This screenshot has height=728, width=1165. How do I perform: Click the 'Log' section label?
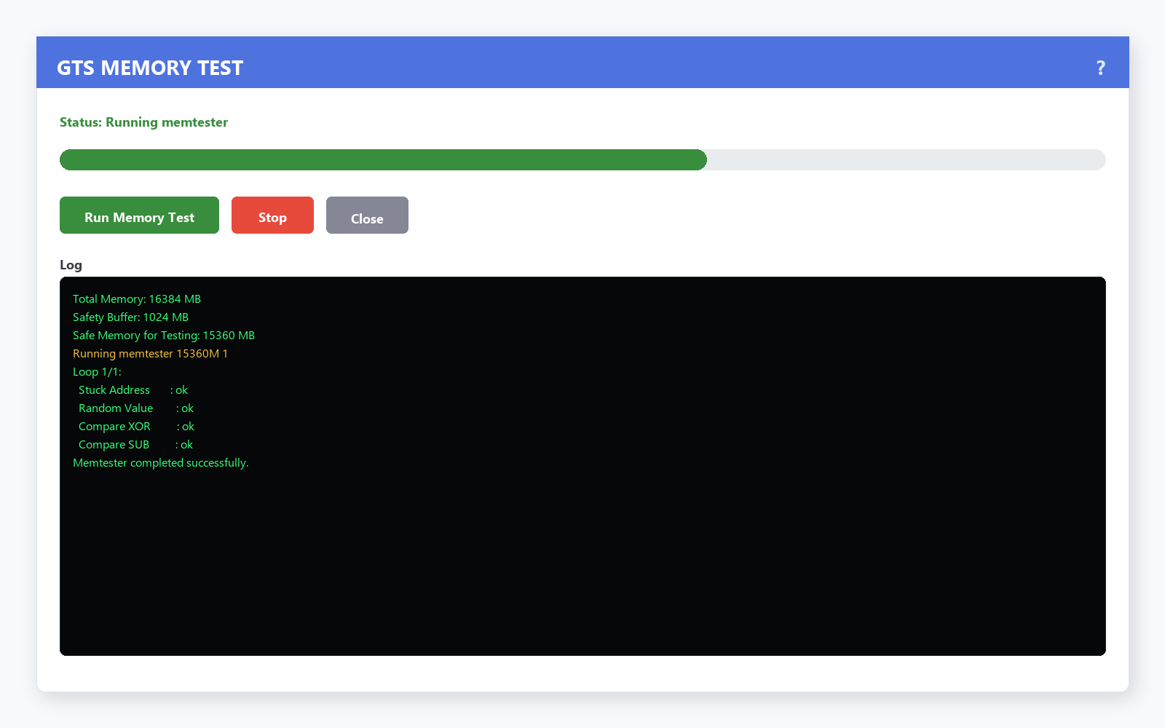[x=71, y=265]
